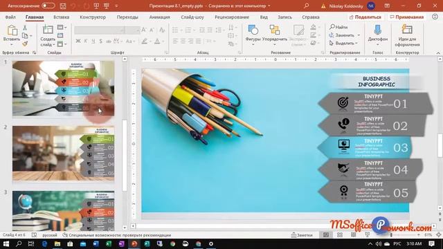Click the numbered list icon
The image size is (443, 249).
(188, 30)
